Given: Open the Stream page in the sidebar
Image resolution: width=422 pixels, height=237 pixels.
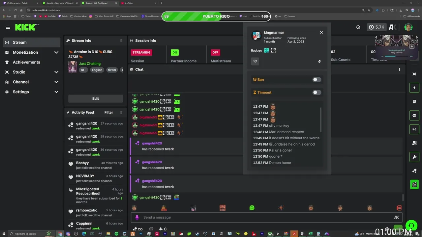Looking at the screenshot, I should coord(32,42).
